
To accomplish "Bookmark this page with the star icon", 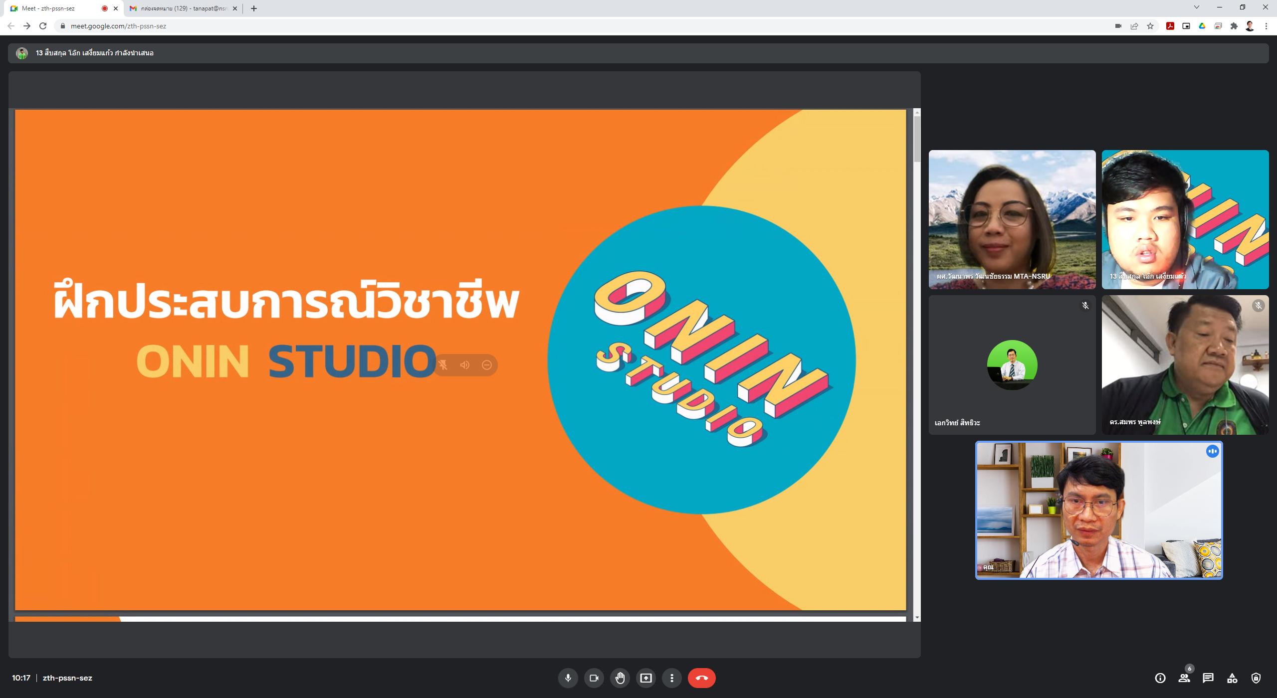I will (1150, 26).
